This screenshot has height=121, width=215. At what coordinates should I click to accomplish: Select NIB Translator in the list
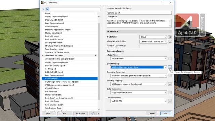click(70, 92)
